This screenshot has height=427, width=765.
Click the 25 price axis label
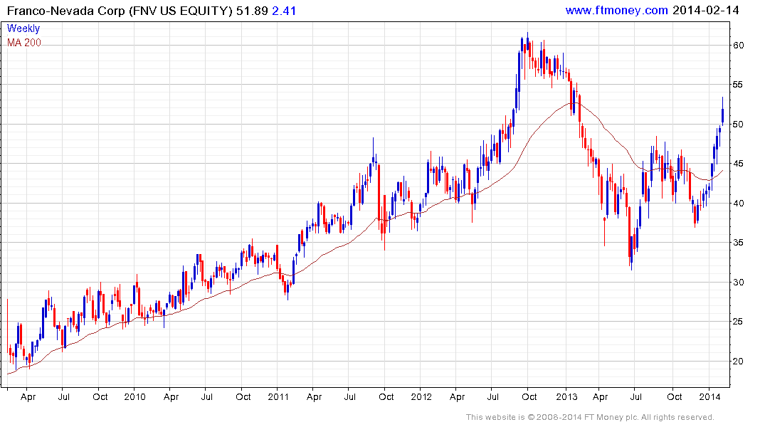pos(739,322)
